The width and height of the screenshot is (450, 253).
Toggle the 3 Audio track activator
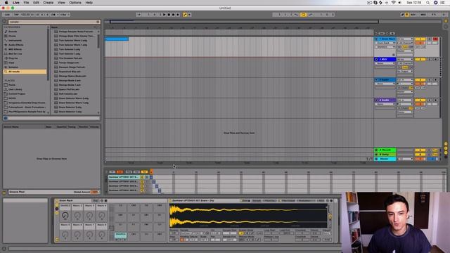[420, 80]
